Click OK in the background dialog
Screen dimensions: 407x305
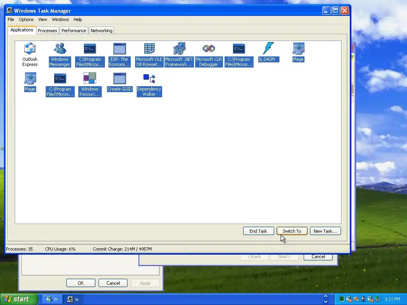pos(81,283)
